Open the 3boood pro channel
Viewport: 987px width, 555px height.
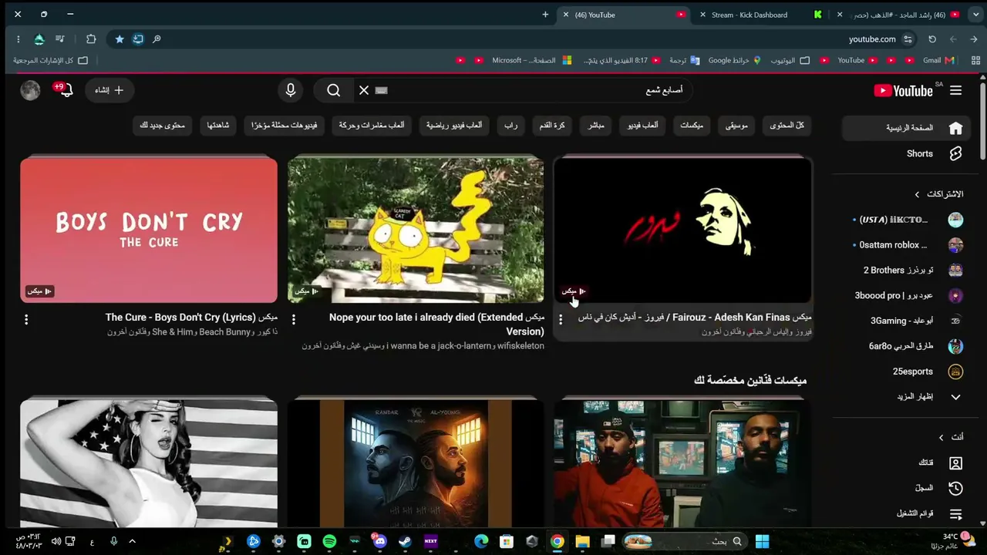click(x=906, y=295)
